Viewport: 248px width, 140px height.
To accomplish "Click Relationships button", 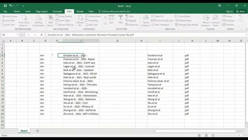I will tap(183, 21).
